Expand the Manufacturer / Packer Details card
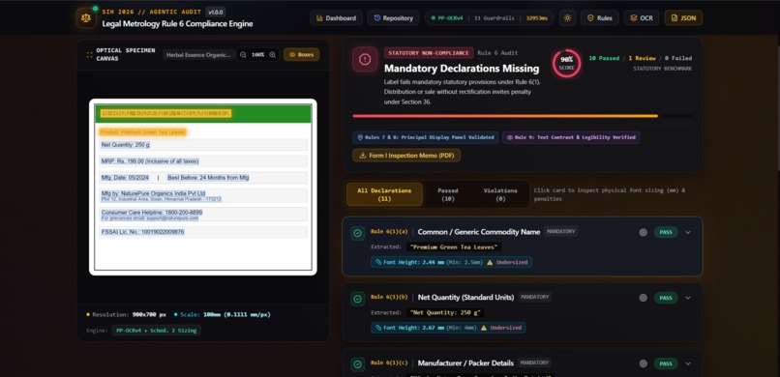The height and width of the screenshot is (377, 780). [x=688, y=363]
